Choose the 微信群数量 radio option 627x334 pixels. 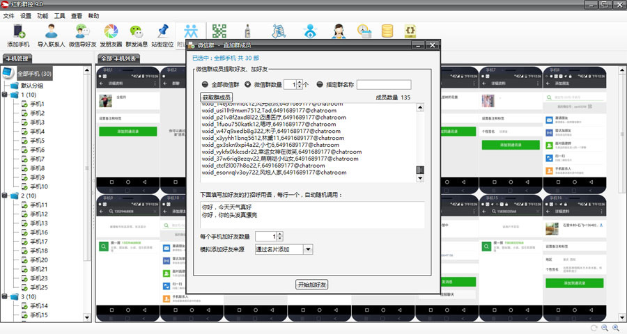(247, 85)
